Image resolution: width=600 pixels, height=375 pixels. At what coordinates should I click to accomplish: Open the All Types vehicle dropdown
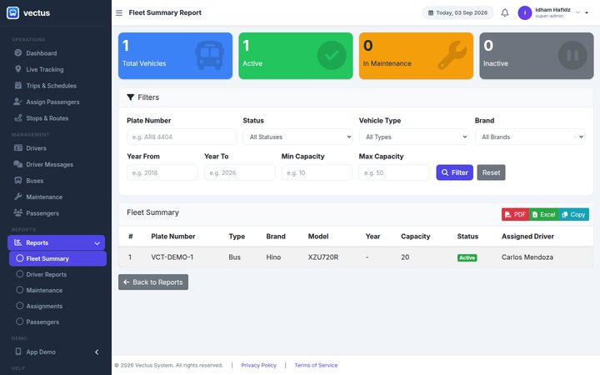pos(413,137)
